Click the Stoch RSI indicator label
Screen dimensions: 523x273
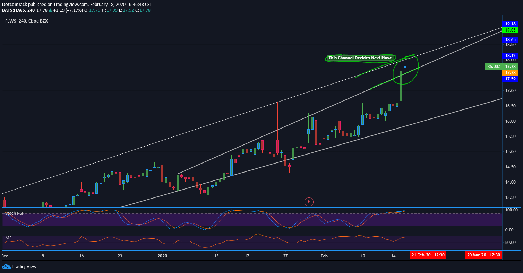(x=14, y=213)
